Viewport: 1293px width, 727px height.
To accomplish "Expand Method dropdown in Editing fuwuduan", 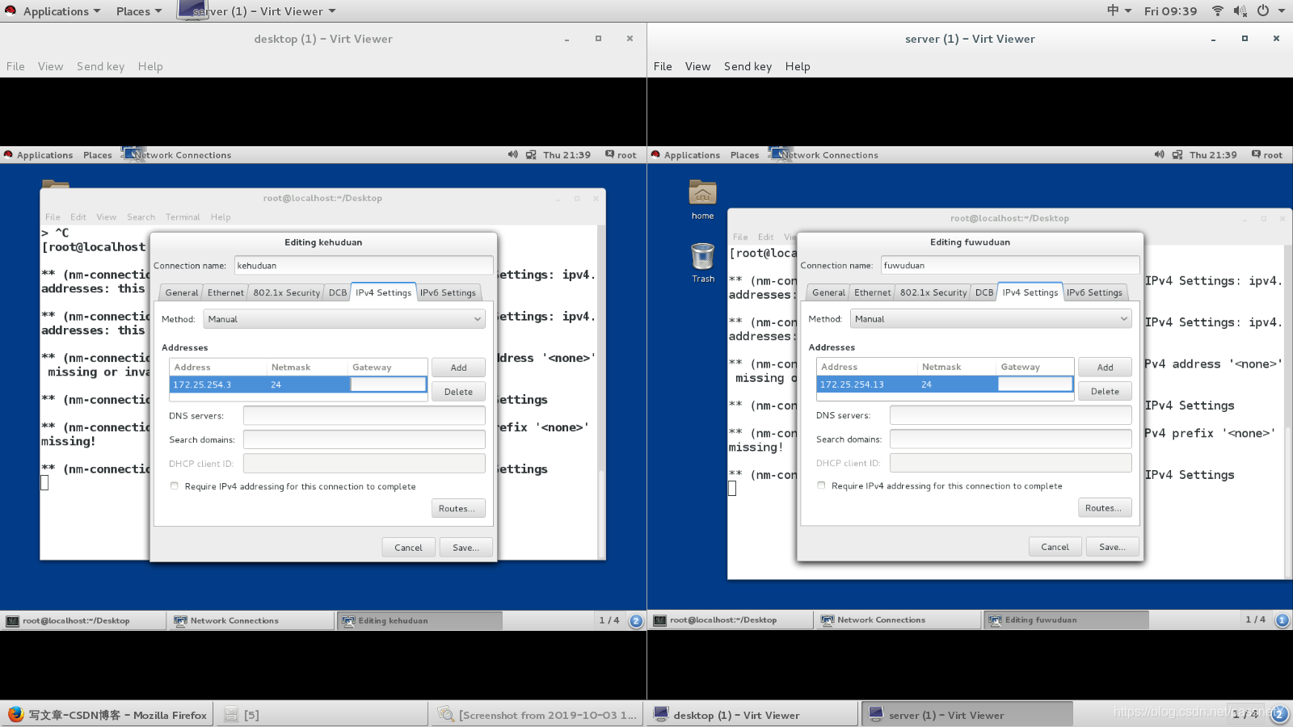I will (x=991, y=319).
